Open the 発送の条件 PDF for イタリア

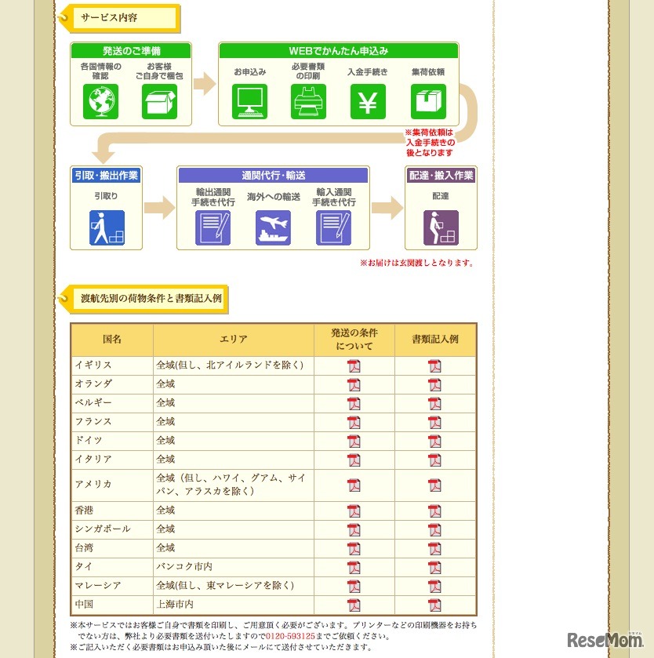tap(354, 460)
